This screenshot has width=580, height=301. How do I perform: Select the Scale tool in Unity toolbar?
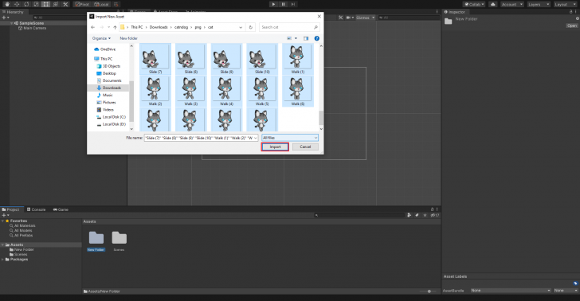[36, 4]
